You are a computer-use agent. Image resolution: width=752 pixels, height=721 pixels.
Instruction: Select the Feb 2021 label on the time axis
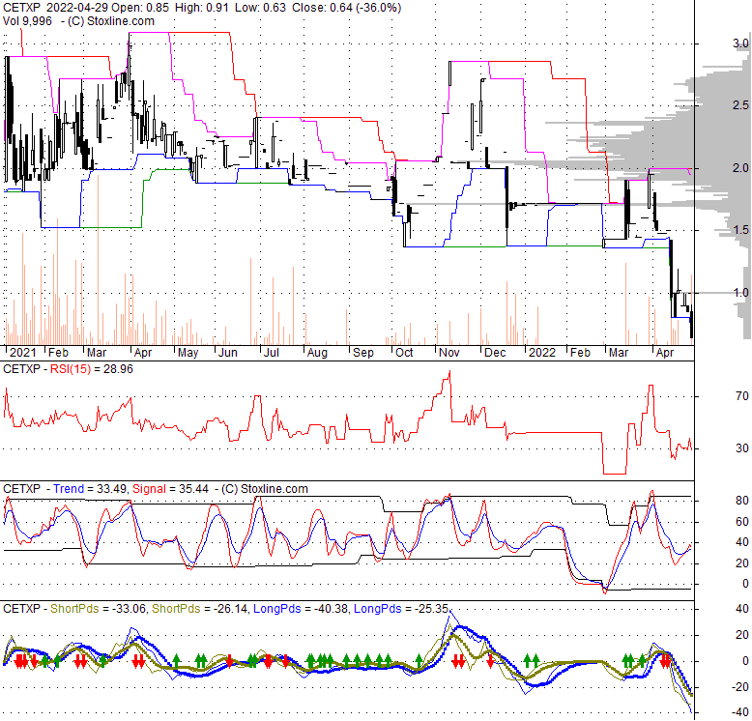[x=59, y=353]
